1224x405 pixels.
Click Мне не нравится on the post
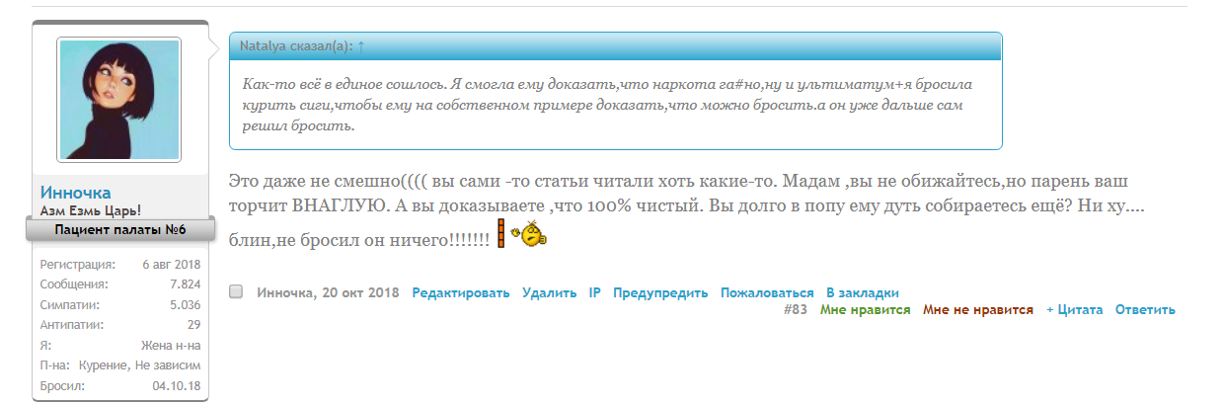[978, 310]
